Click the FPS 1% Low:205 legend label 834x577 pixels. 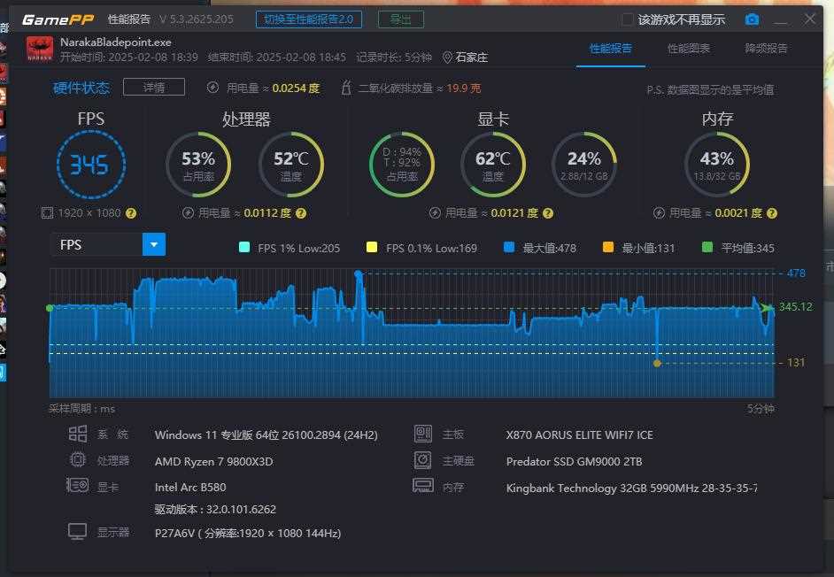[x=299, y=248]
